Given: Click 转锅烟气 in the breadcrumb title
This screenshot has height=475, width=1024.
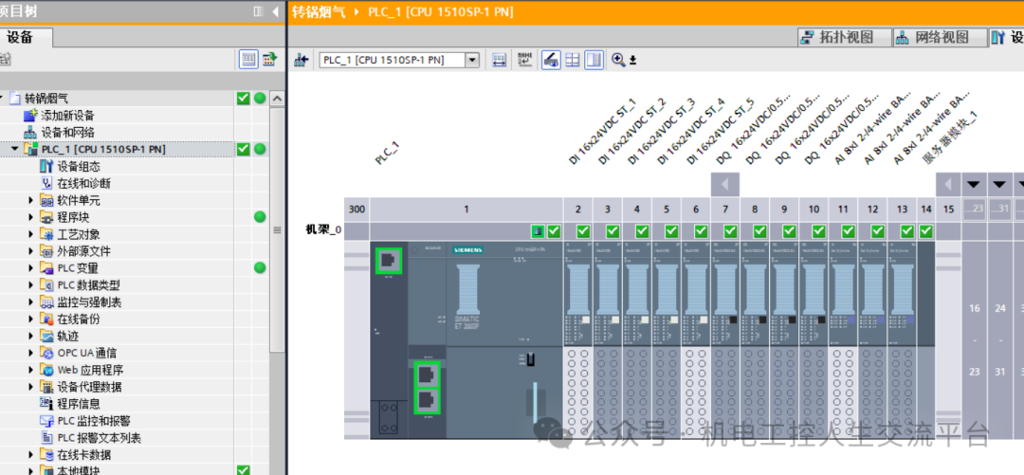Looking at the screenshot, I should 318,11.
